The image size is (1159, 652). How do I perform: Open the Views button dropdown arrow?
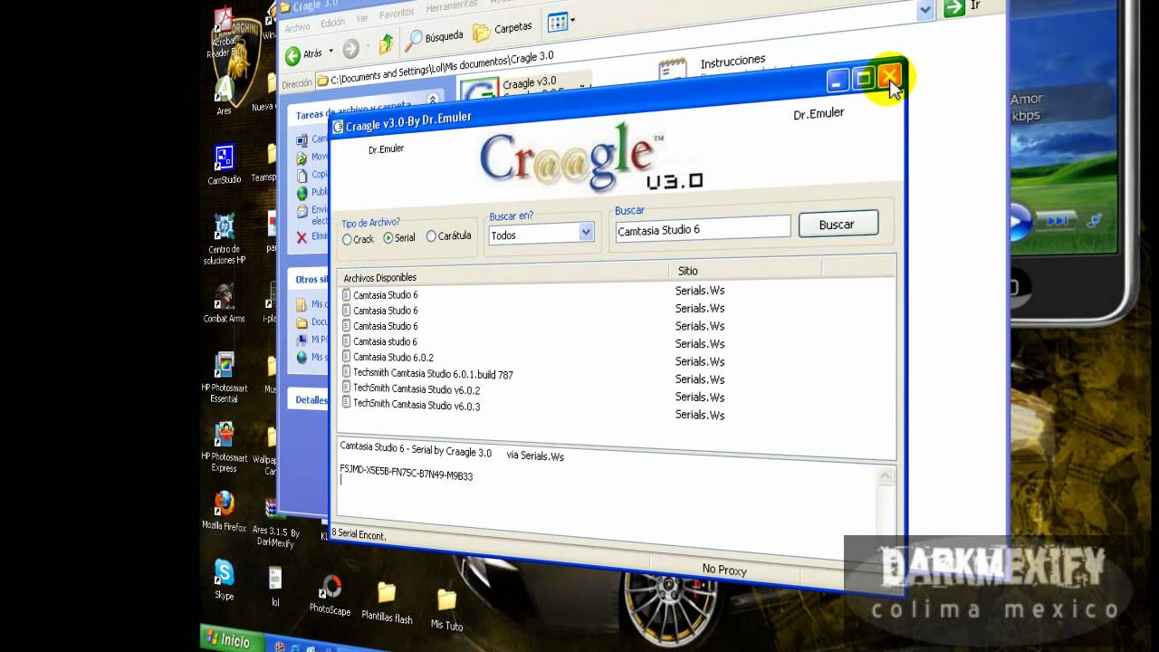[x=573, y=19]
